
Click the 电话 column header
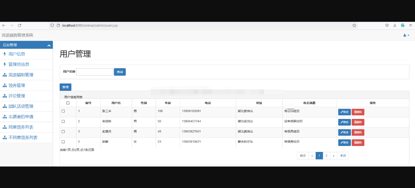click(208, 103)
